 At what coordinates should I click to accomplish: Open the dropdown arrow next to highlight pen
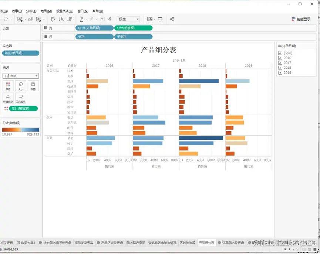[86, 19]
